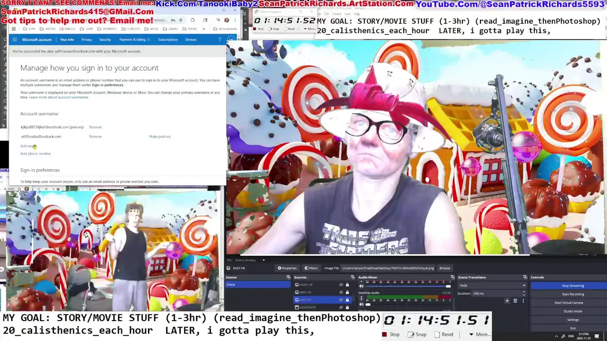Click the Chrome profile avatar
Viewport: 607px width, 341px height.
coord(227,20)
